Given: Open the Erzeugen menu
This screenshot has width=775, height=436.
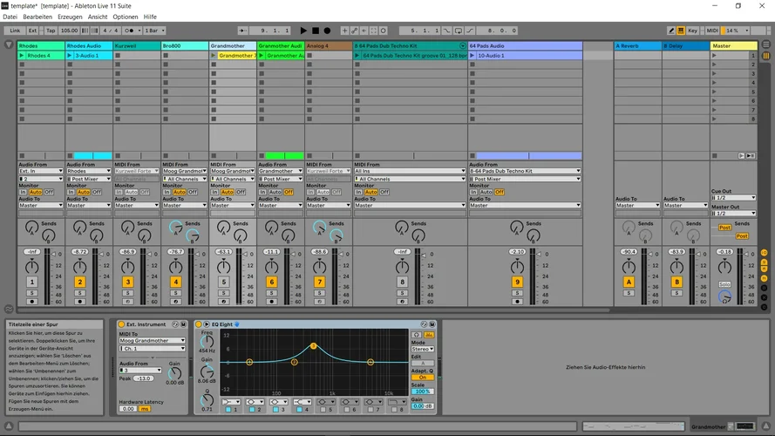Looking at the screenshot, I should [x=70, y=17].
